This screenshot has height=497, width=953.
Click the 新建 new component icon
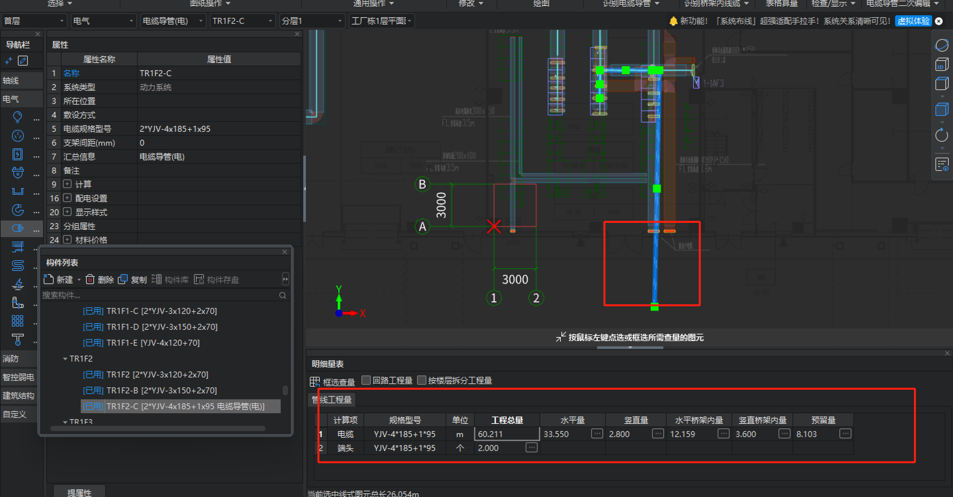tap(48, 279)
